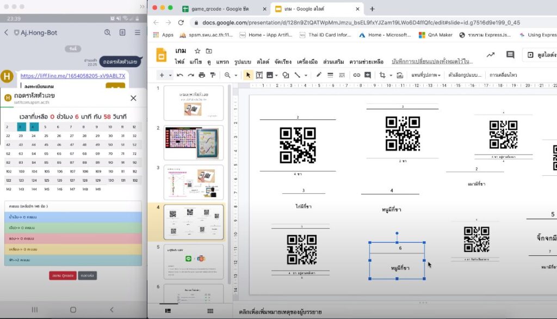Click the border color pencil icon

pyautogui.click(x=319, y=75)
